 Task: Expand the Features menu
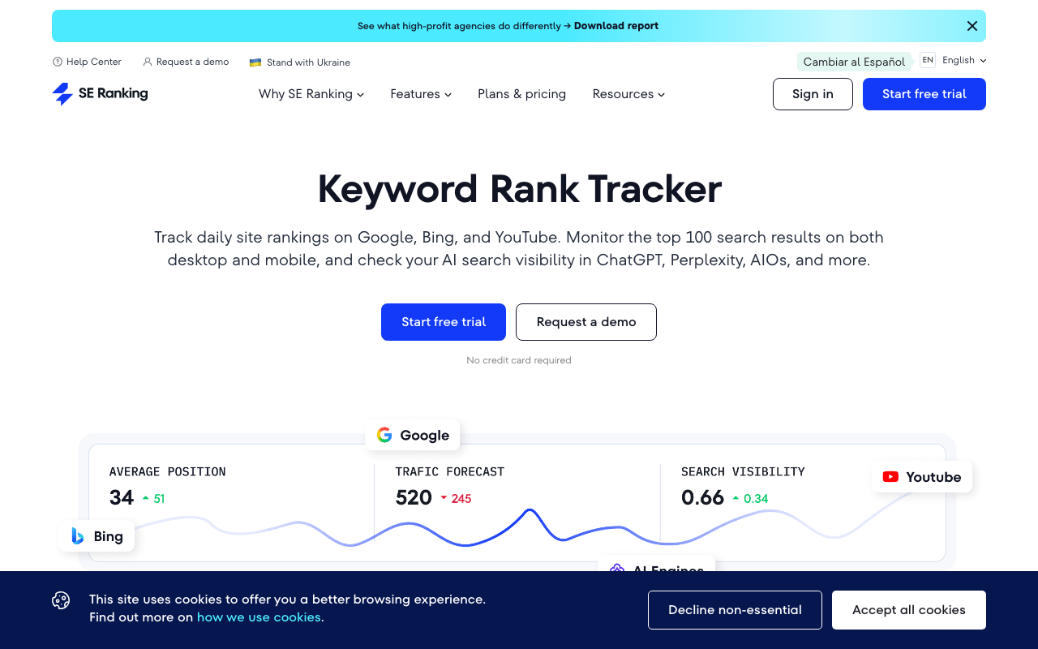tap(421, 94)
